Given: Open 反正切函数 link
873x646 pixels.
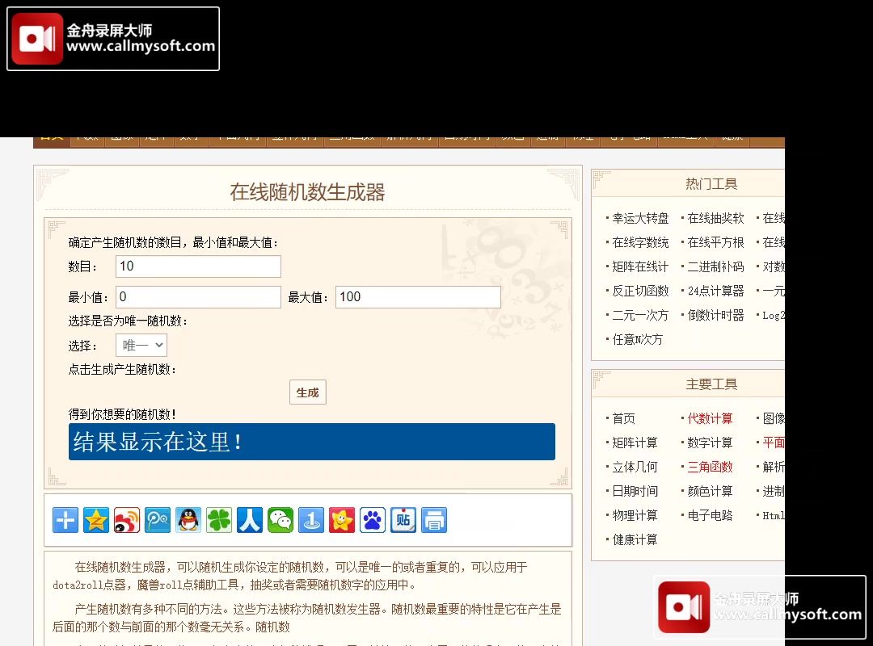Looking at the screenshot, I should pos(640,291).
